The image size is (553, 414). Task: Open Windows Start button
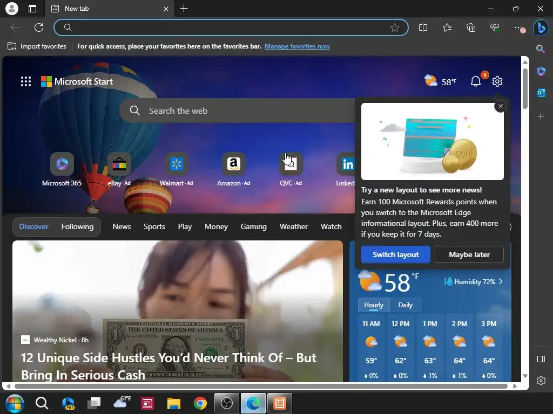[x=15, y=403]
